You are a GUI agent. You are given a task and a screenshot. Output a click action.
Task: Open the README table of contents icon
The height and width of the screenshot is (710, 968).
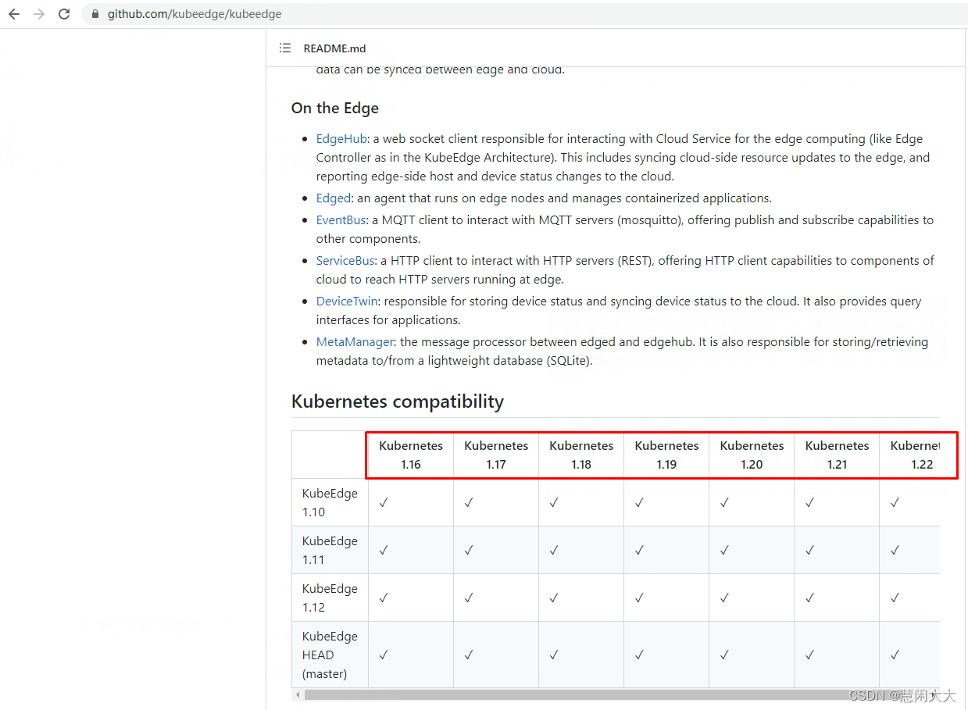coord(285,48)
